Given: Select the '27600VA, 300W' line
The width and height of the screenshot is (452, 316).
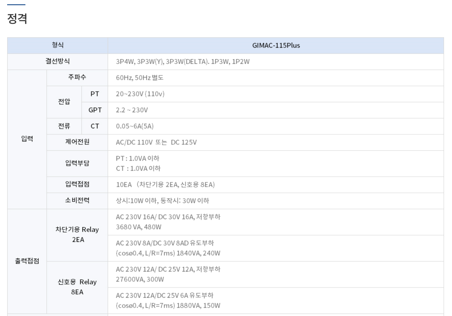Looking at the screenshot, I should (x=140, y=279).
